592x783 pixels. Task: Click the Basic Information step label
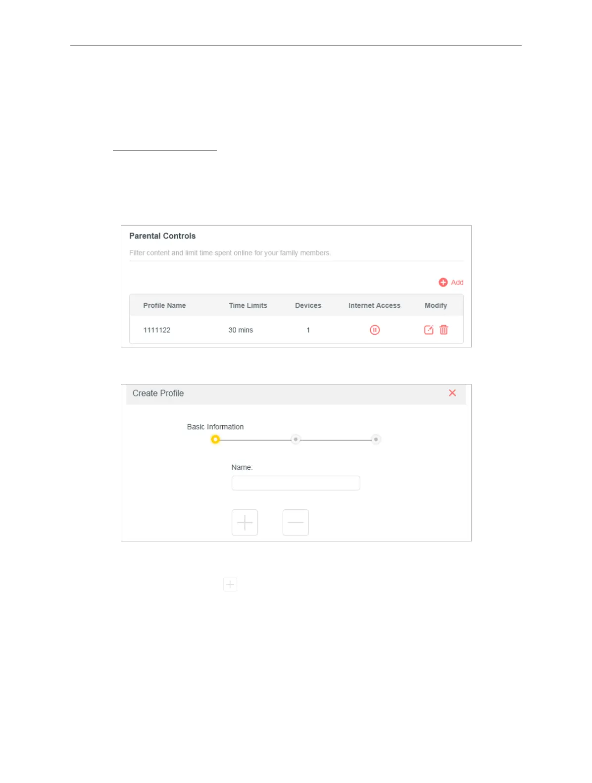pos(215,427)
